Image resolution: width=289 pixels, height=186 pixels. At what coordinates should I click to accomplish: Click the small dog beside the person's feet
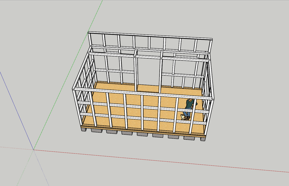(x=183, y=117)
